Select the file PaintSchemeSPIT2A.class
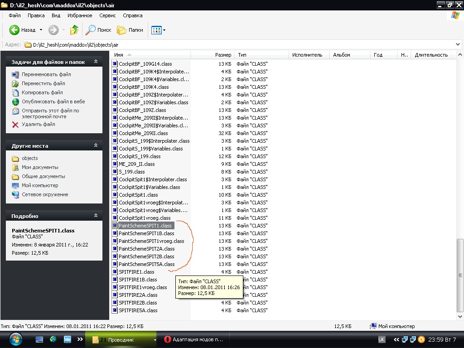The image size is (464, 348). coord(146,249)
